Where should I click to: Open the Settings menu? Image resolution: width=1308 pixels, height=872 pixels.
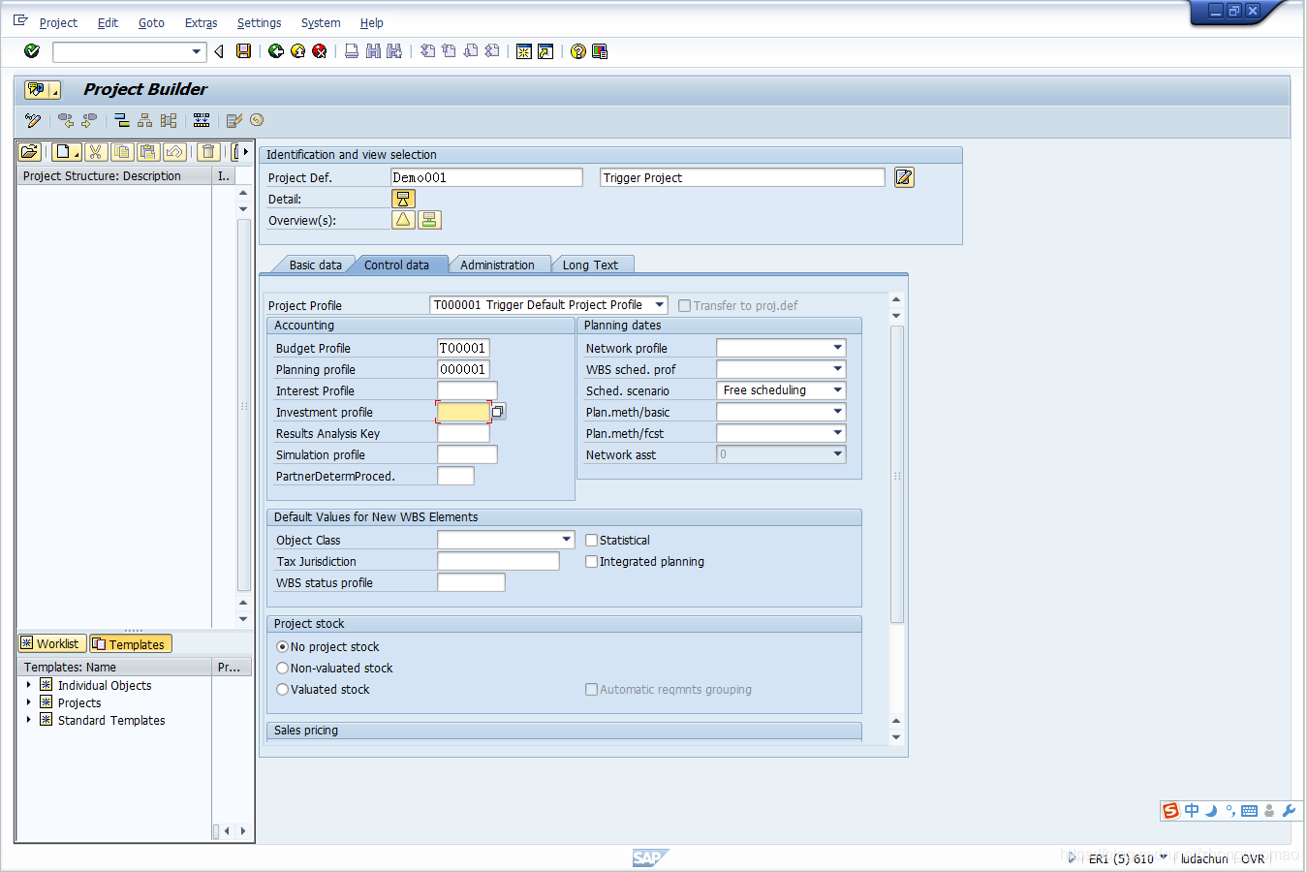click(259, 22)
